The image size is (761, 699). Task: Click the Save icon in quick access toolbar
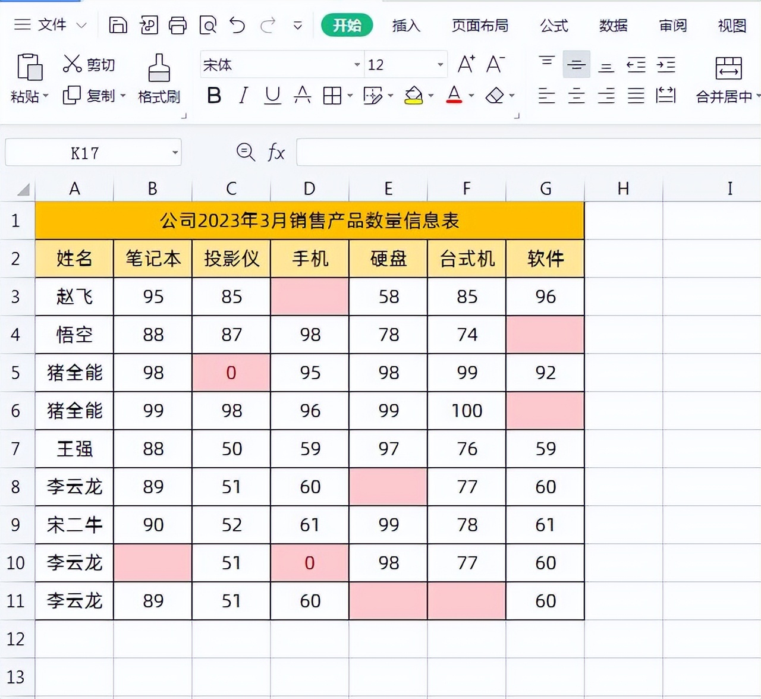click(118, 26)
